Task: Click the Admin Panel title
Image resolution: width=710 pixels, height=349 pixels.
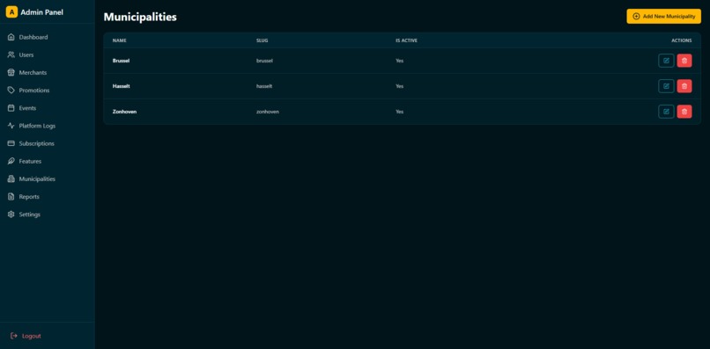Action: coord(41,12)
